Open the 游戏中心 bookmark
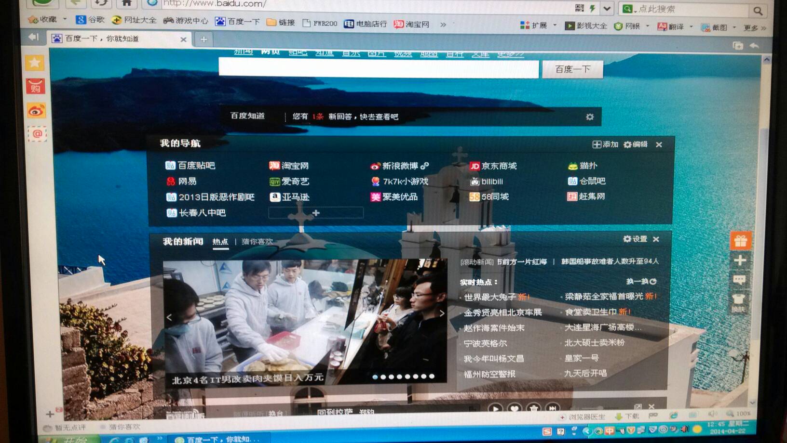Image resolution: width=787 pixels, height=443 pixels. click(186, 20)
